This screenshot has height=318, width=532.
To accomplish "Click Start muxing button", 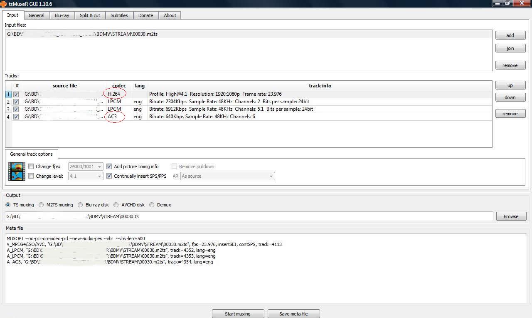I will 238,314.
